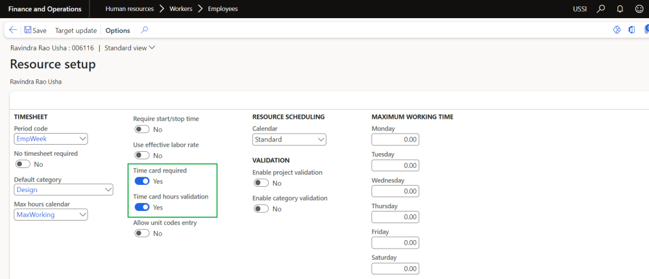649x279 pixels.
Task: Open the Options menu tab
Action: 117,30
